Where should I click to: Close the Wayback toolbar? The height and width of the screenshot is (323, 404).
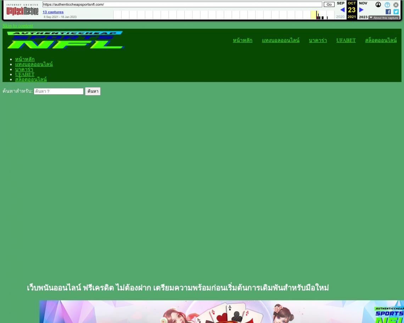(x=396, y=5)
